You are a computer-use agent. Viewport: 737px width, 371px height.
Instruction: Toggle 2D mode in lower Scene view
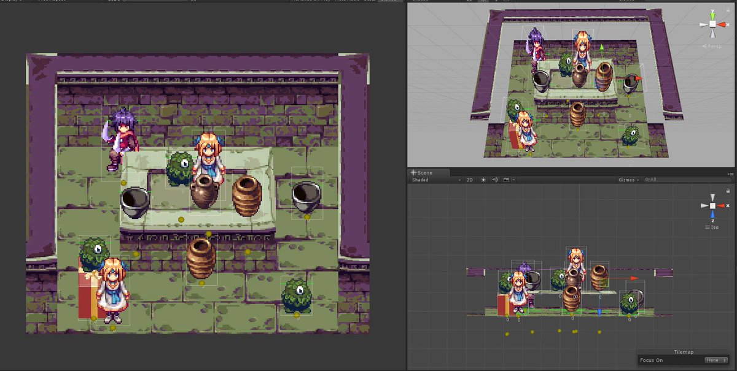click(470, 180)
